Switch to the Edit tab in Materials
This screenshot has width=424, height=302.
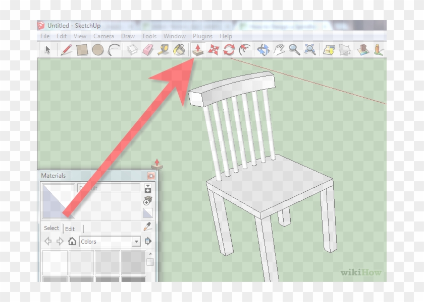(x=70, y=229)
